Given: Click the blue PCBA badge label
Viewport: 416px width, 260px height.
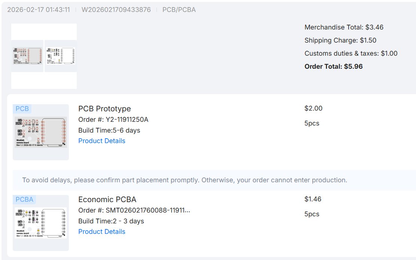Looking at the screenshot, I should point(24,199).
